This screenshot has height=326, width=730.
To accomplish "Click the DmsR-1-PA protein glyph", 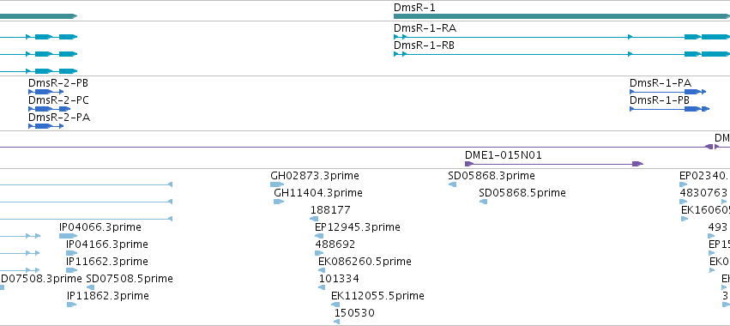I will click(x=668, y=92).
